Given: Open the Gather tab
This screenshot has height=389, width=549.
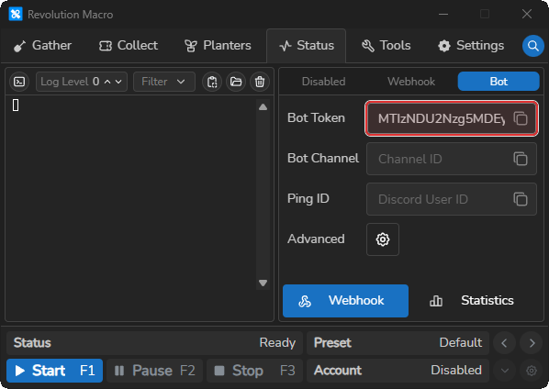Looking at the screenshot, I should pyautogui.click(x=42, y=46).
